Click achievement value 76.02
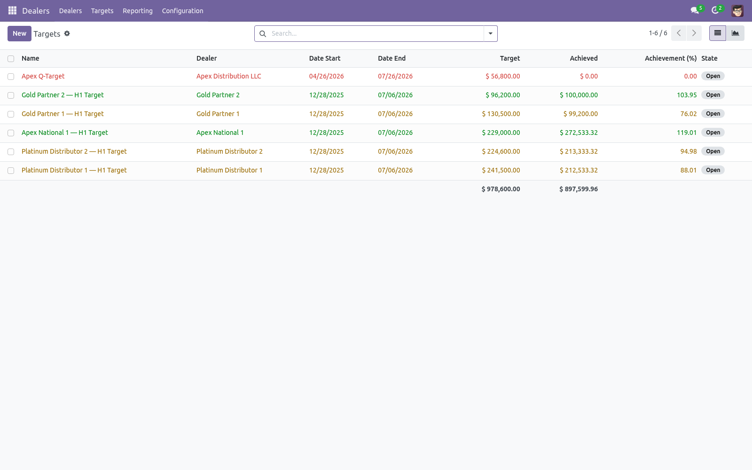Screen dimensions: 752x470 click(x=689, y=114)
